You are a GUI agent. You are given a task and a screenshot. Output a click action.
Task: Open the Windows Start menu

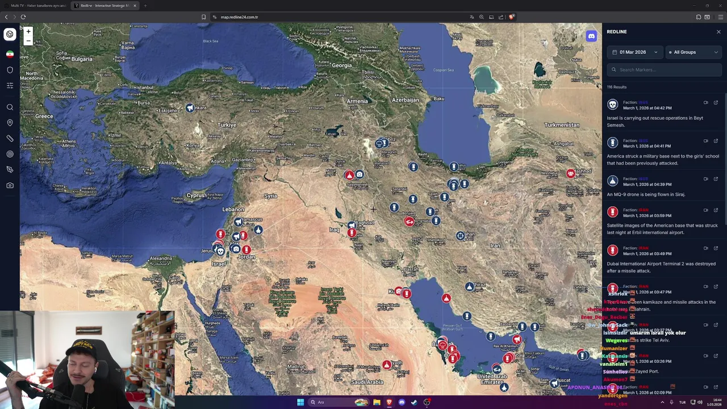click(300, 402)
